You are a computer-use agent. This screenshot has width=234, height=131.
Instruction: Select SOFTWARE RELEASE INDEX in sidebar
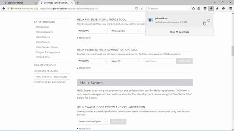[50, 83]
